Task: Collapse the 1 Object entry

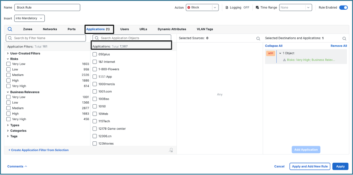Action: (x=280, y=53)
